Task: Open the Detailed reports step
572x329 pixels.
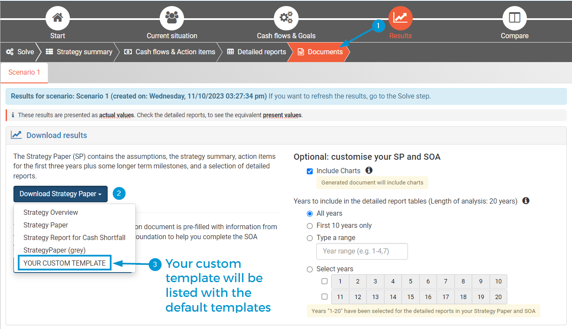Action: (x=256, y=52)
